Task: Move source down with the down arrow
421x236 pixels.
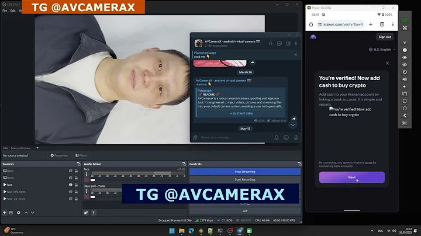Action: pyautogui.click(x=33, y=213)
